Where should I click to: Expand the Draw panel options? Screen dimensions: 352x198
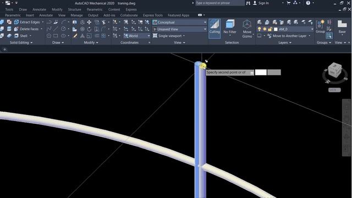58,42
